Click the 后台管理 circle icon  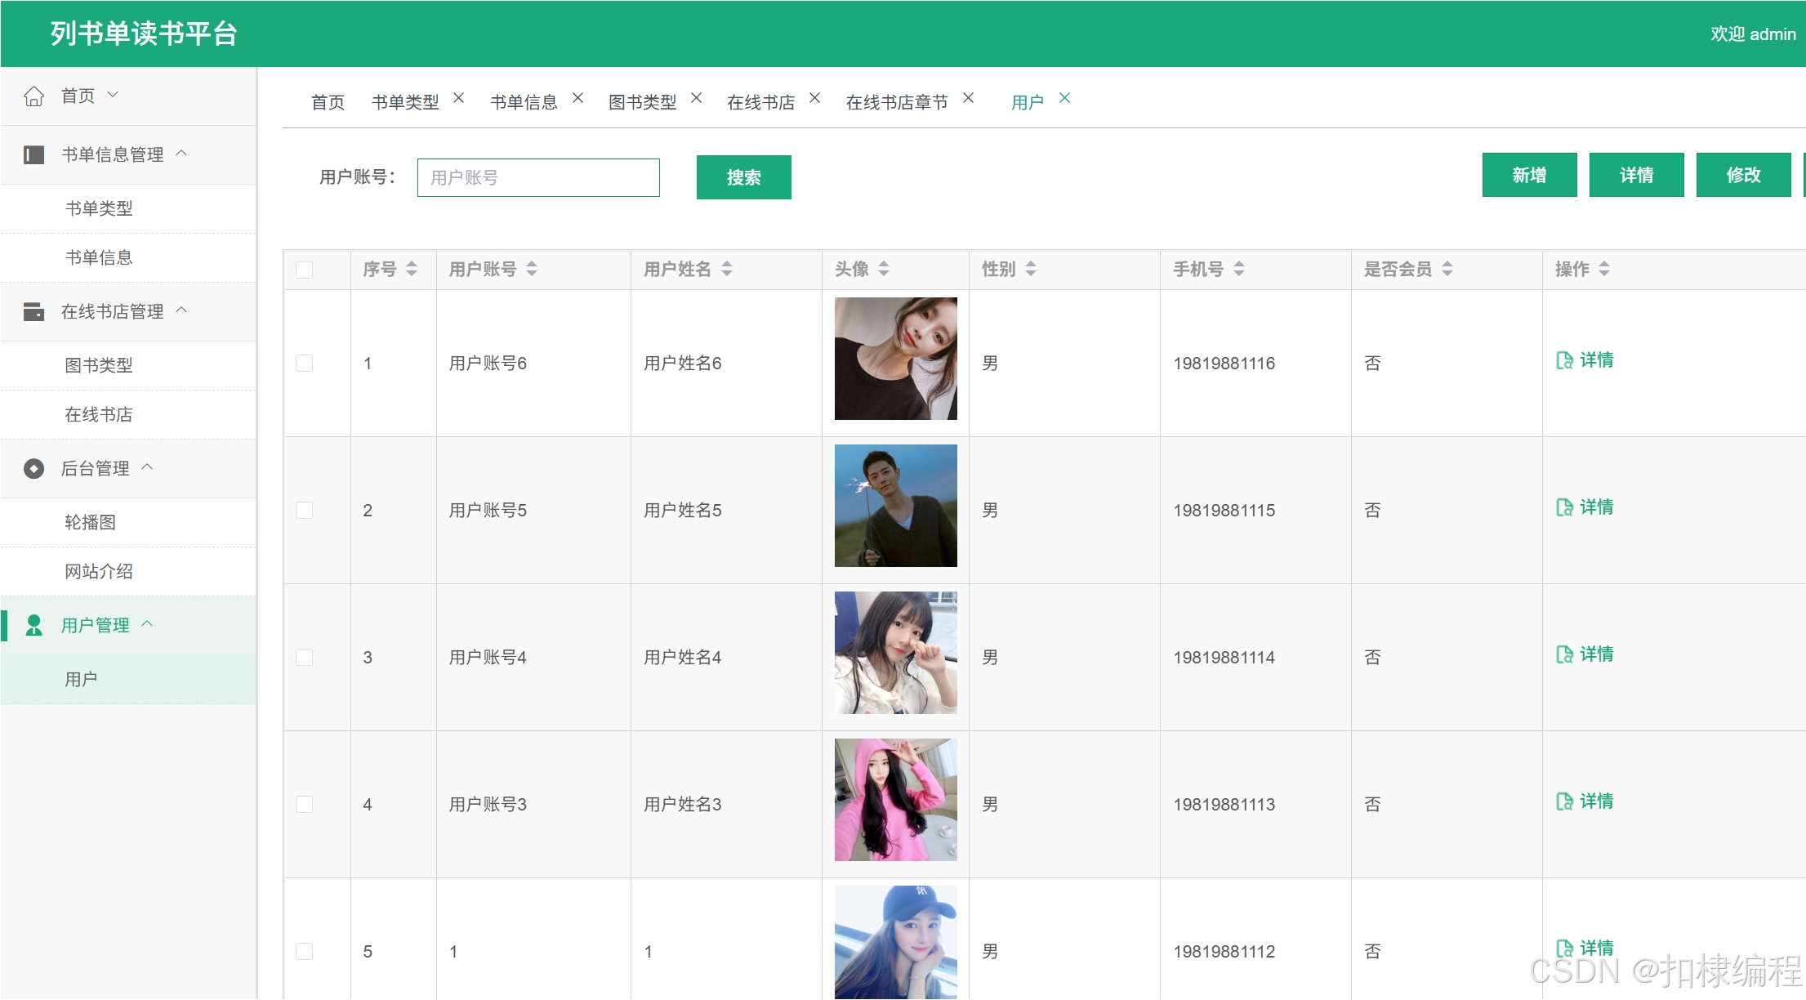33,468
